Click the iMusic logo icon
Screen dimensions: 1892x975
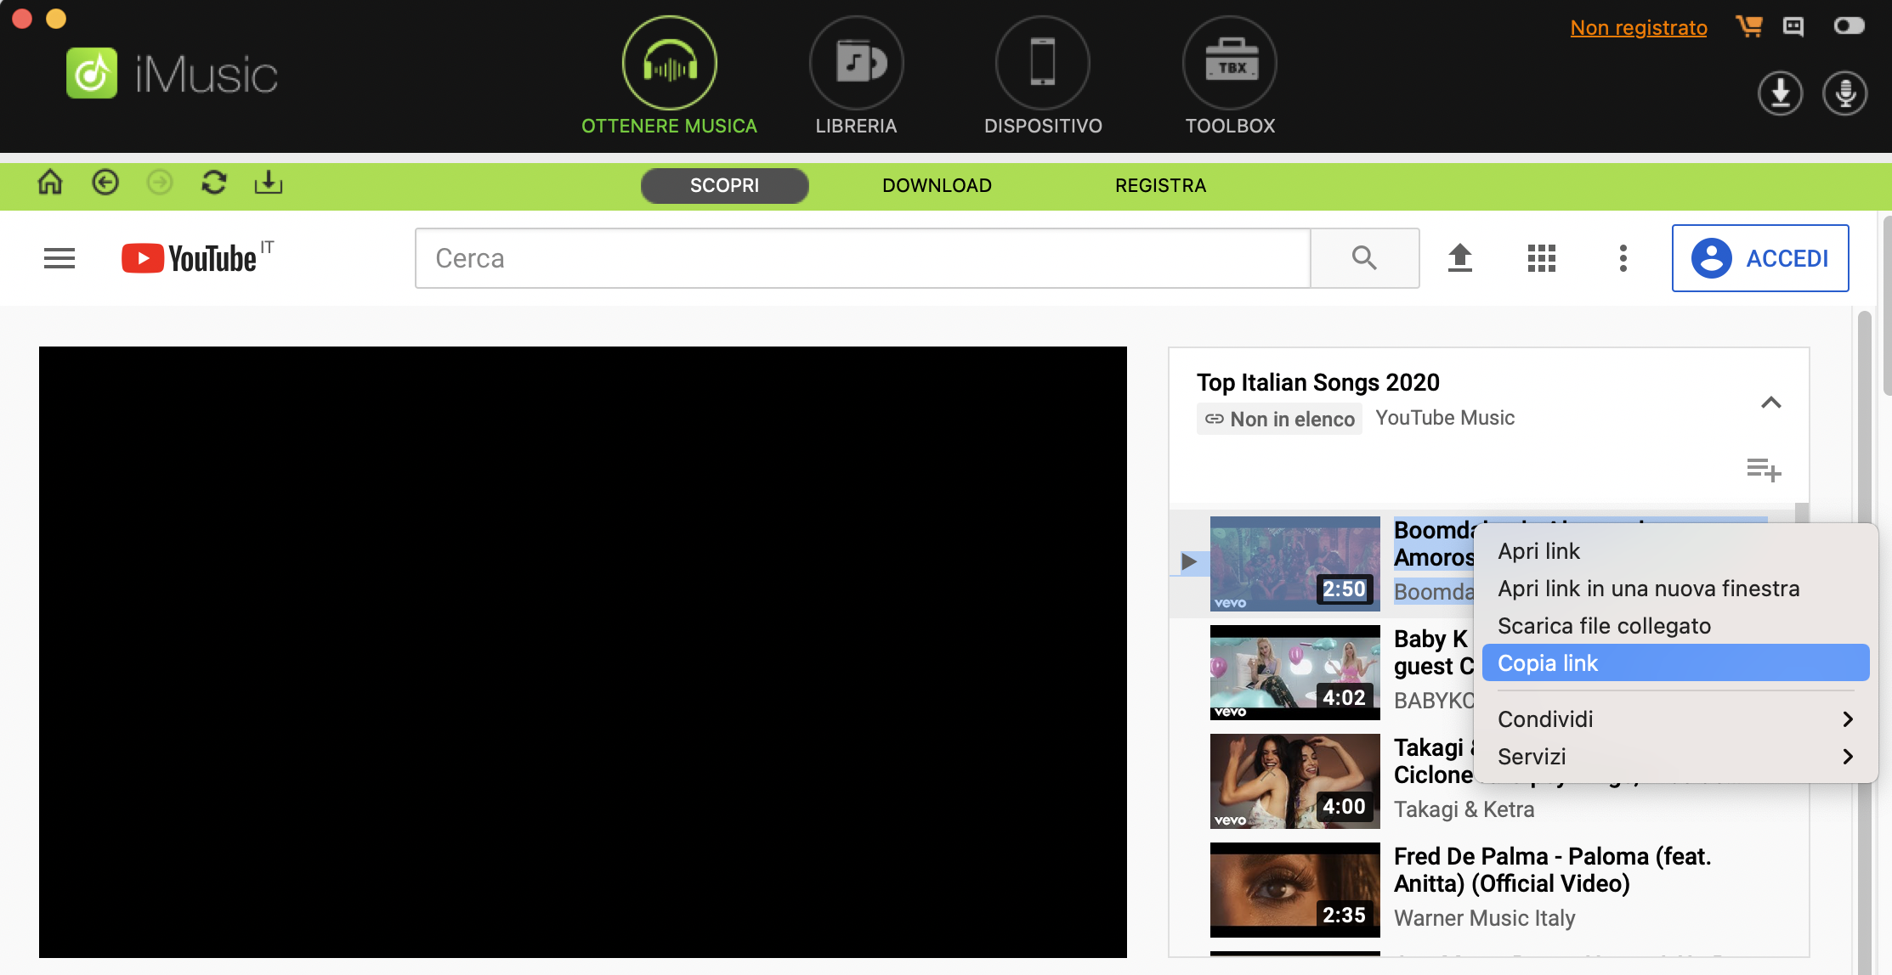click(92, 74)
